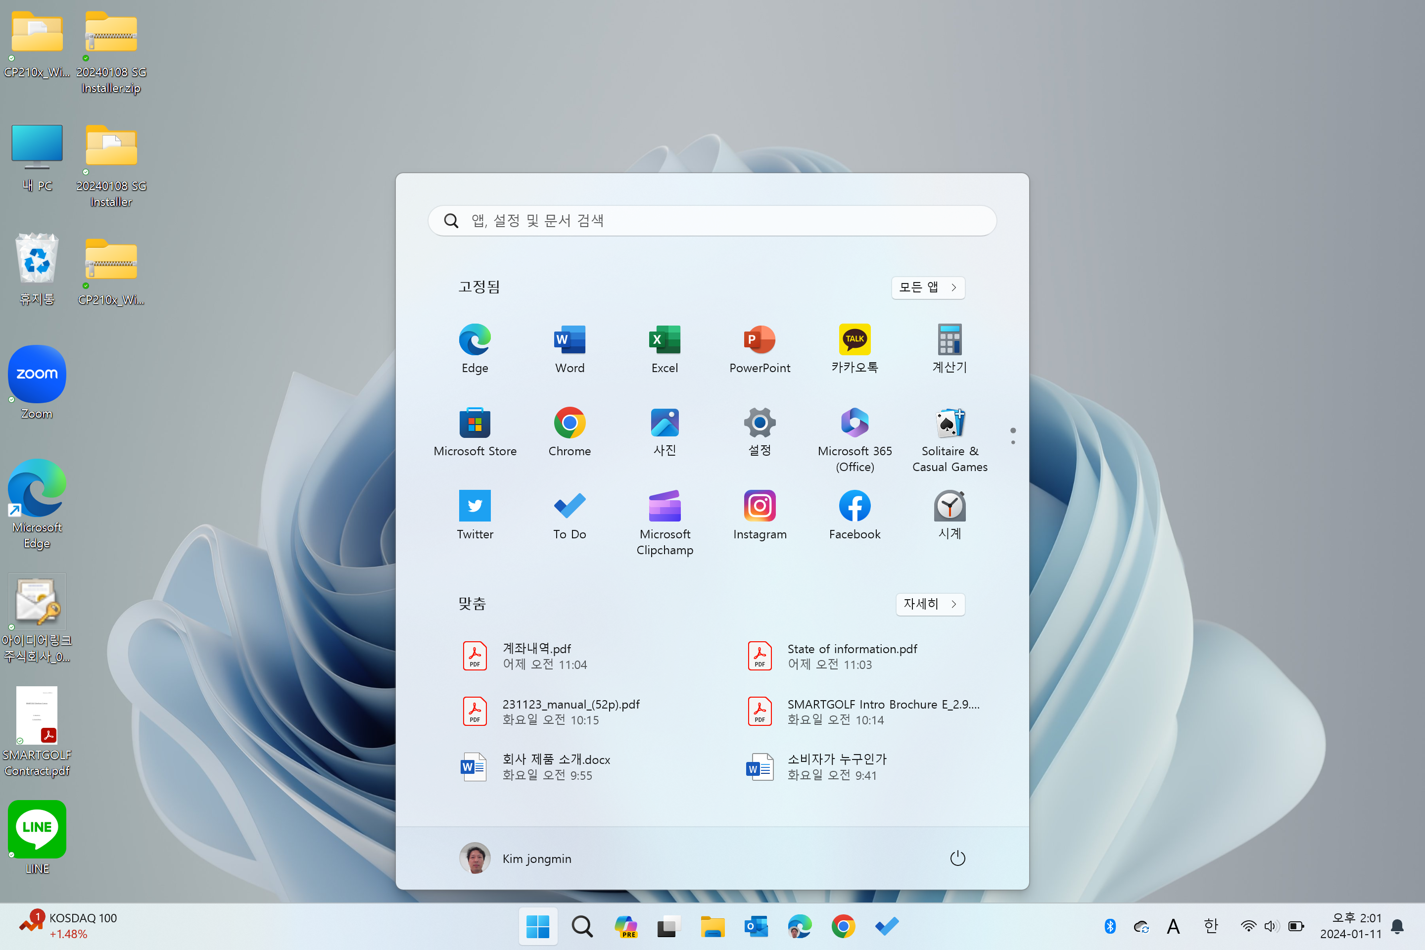Open Outlook from the taskbar
The image size is (1425, 950).
(x=756, y=926)
